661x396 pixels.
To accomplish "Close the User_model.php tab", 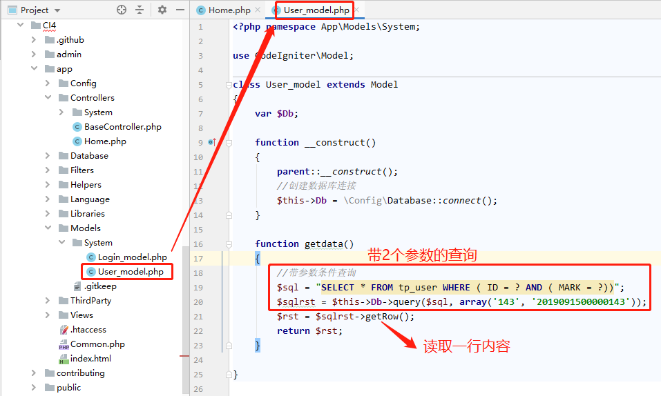I will (x=356, y=10).
